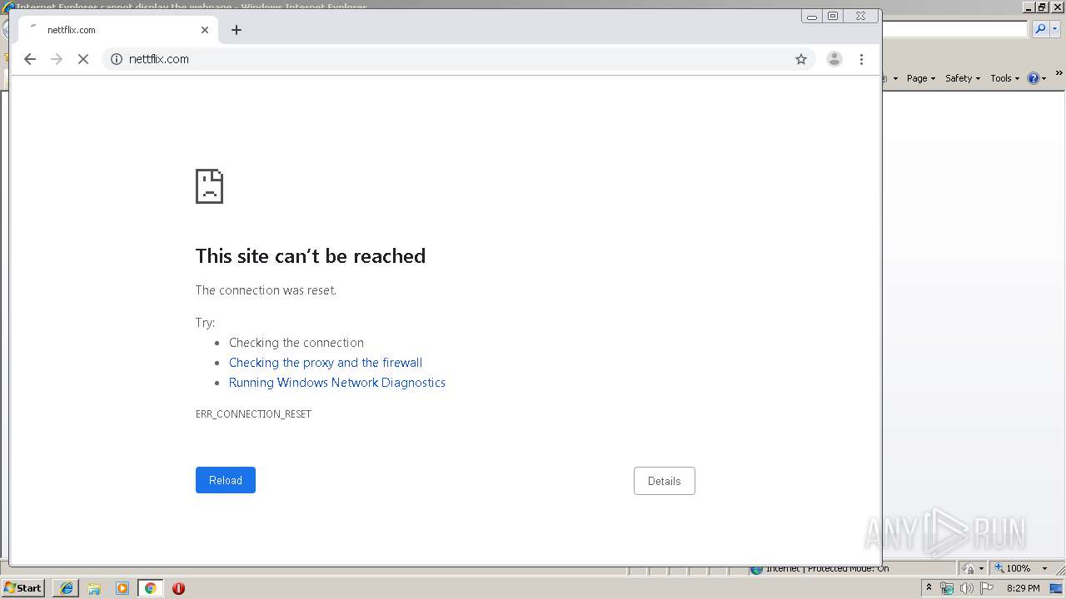Minimize the Internet Explorer window
This screenshot has height=599, width=1066.
pyautogui.click(x=1029, y=7)
